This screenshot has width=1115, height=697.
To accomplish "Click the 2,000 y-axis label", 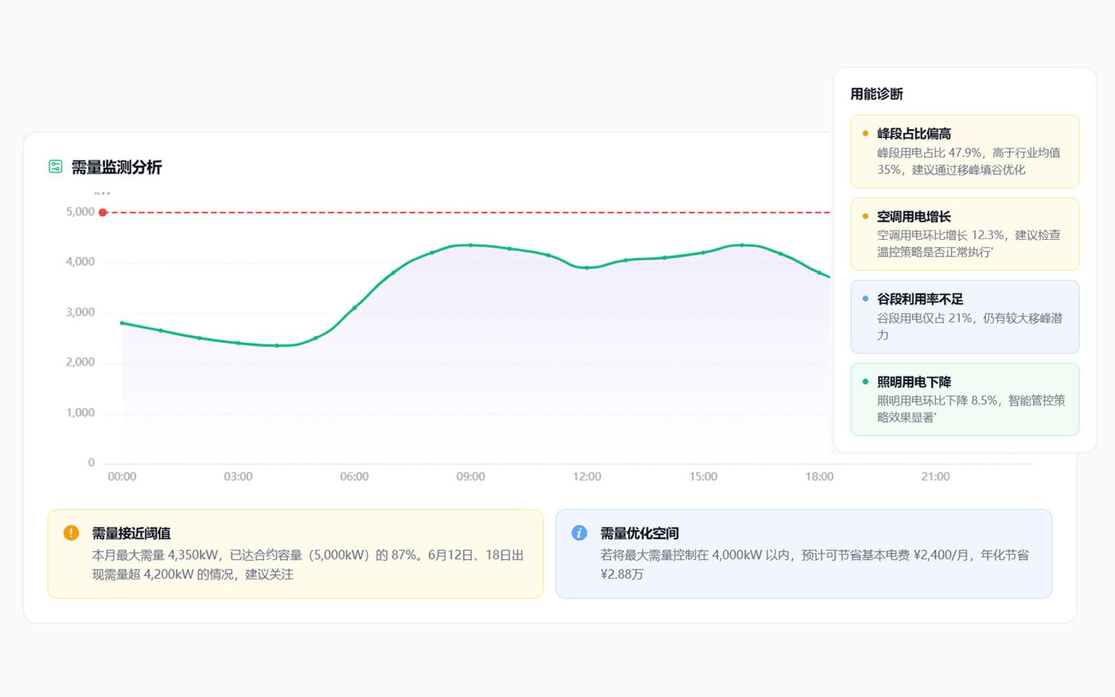I will coord(80,362).
